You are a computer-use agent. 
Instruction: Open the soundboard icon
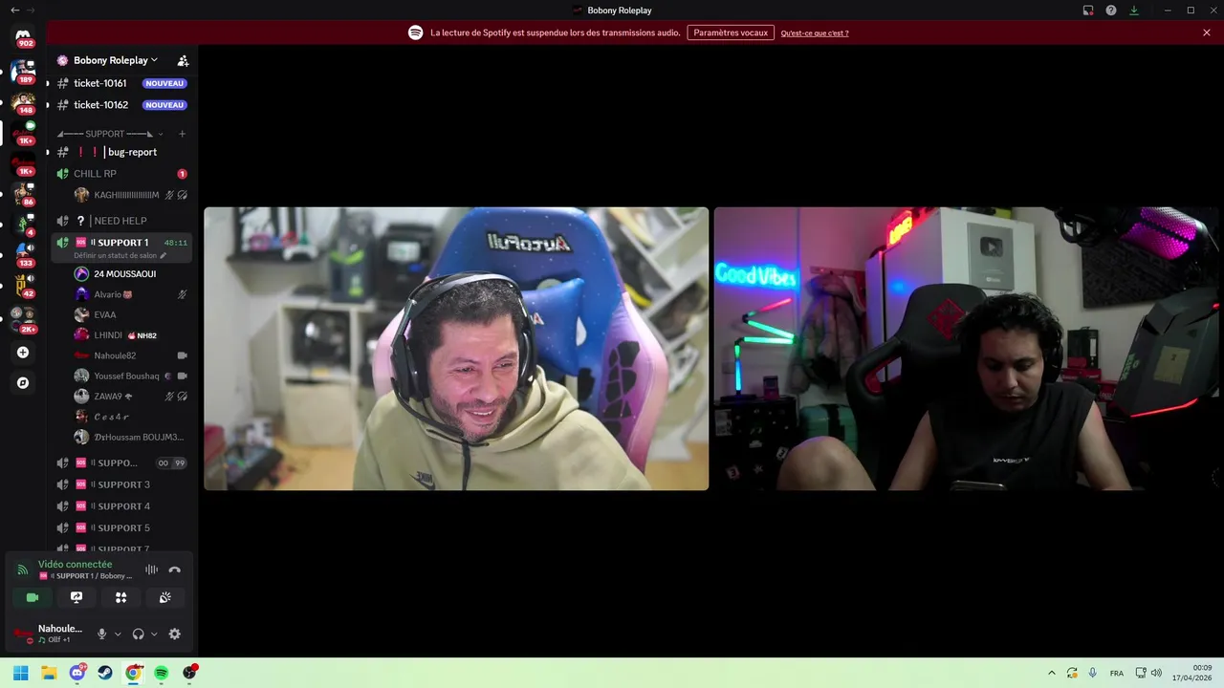point(164,597)
